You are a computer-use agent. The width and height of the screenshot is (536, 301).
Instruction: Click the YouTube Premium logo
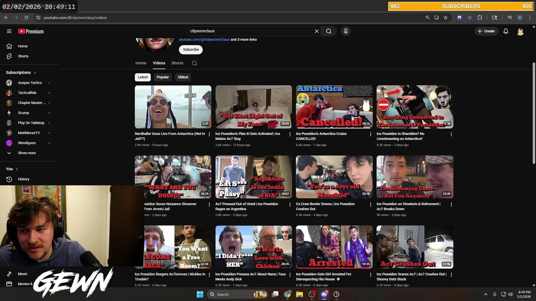point(31,31)
